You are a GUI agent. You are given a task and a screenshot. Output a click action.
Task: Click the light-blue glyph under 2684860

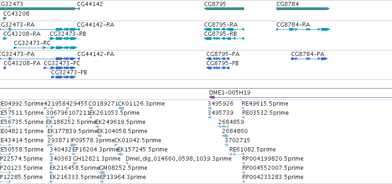click(x=225, y=136)
